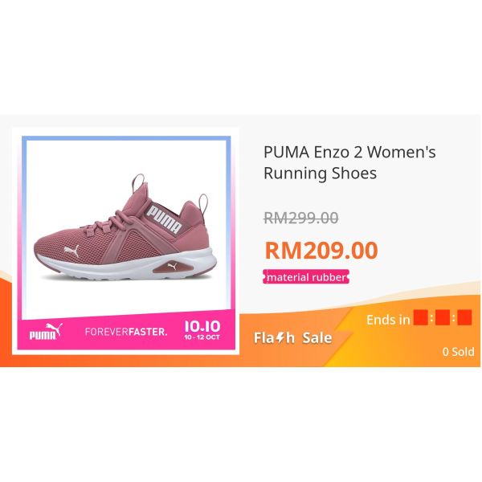The height and width of the screenshot is (482, 482).
Task: Click the sale price RM209.00
Action: click(x=321, y=250)
